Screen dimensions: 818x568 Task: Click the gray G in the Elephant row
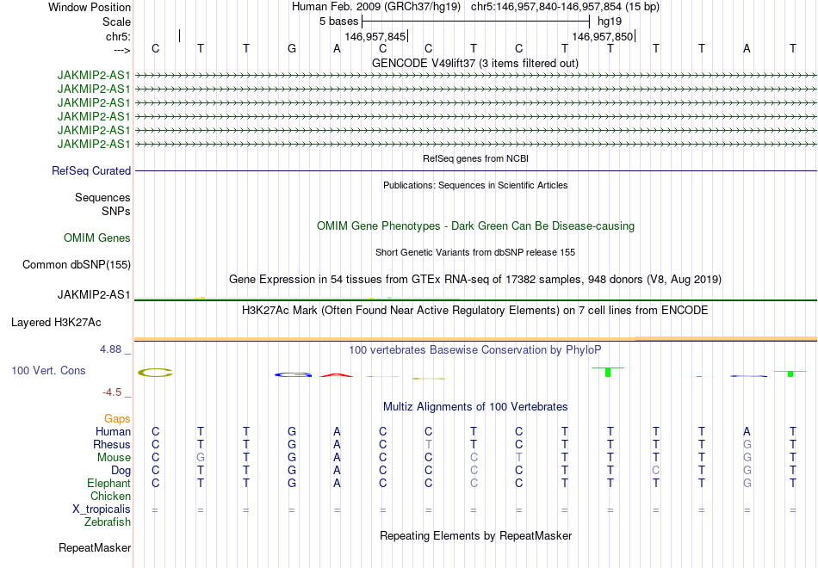747,483
